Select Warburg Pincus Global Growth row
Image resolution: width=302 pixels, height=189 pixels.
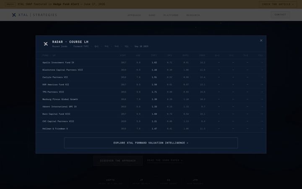coord(151,99)
